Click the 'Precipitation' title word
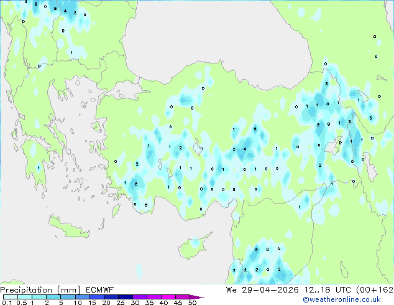 click(x=26, y=290)
